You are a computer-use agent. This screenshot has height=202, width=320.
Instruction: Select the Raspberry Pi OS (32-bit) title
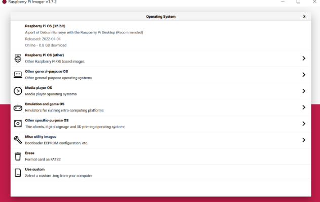pyautogui.click(x=45, y=26)
